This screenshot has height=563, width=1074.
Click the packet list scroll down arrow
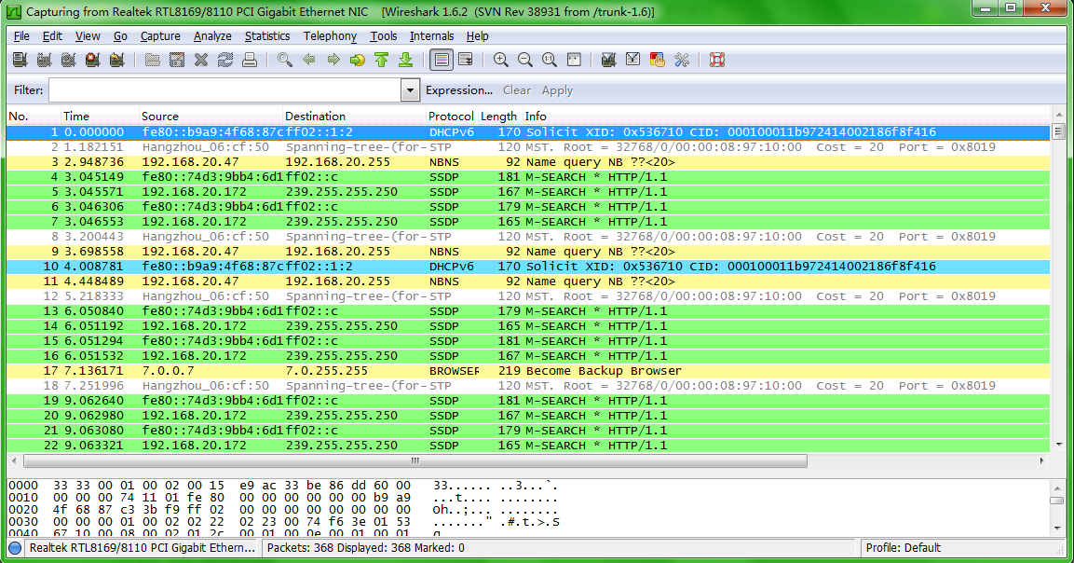1058,445
